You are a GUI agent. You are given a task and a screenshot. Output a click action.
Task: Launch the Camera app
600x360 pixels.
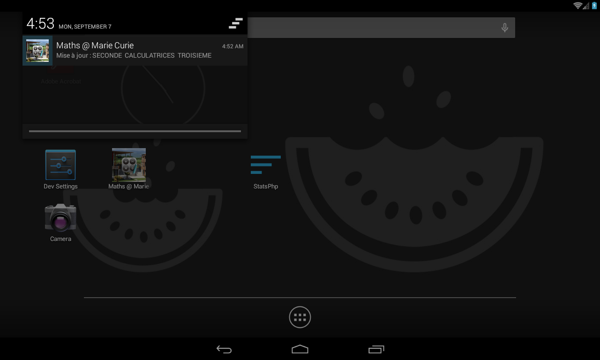pos(60,223)
